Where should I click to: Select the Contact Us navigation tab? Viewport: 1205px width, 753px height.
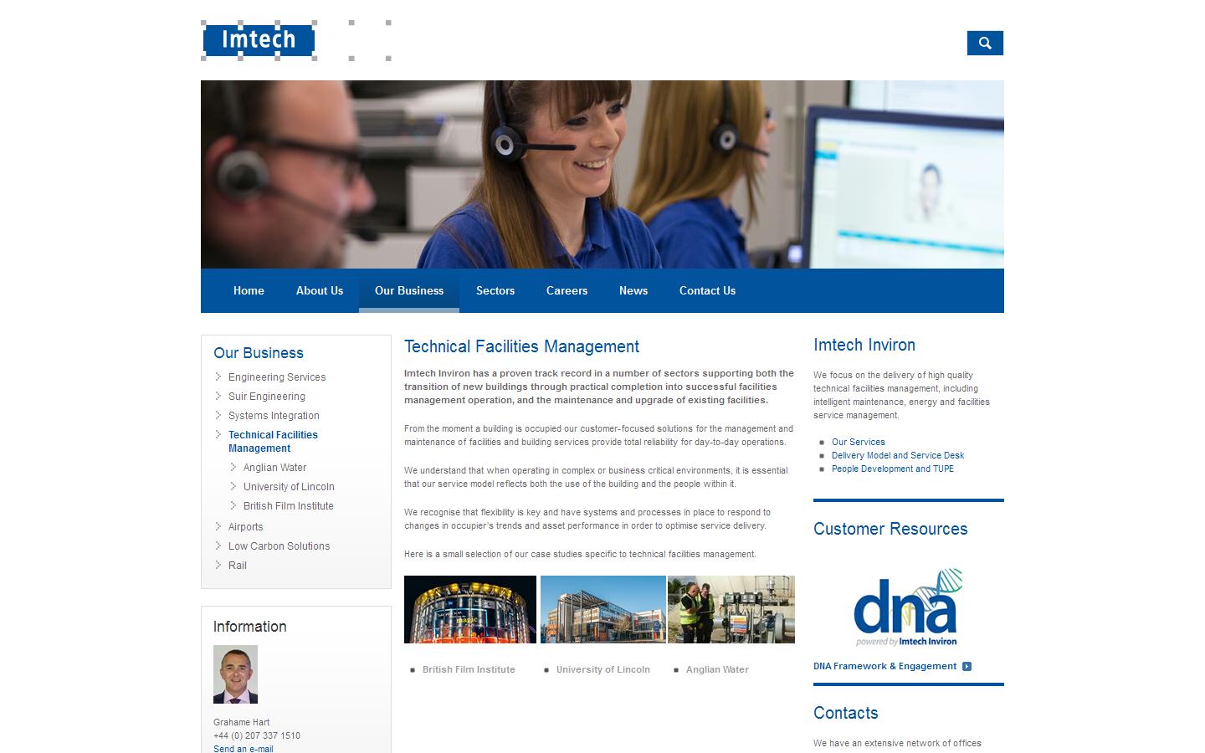pyautogui.click(x=707, y=290)
